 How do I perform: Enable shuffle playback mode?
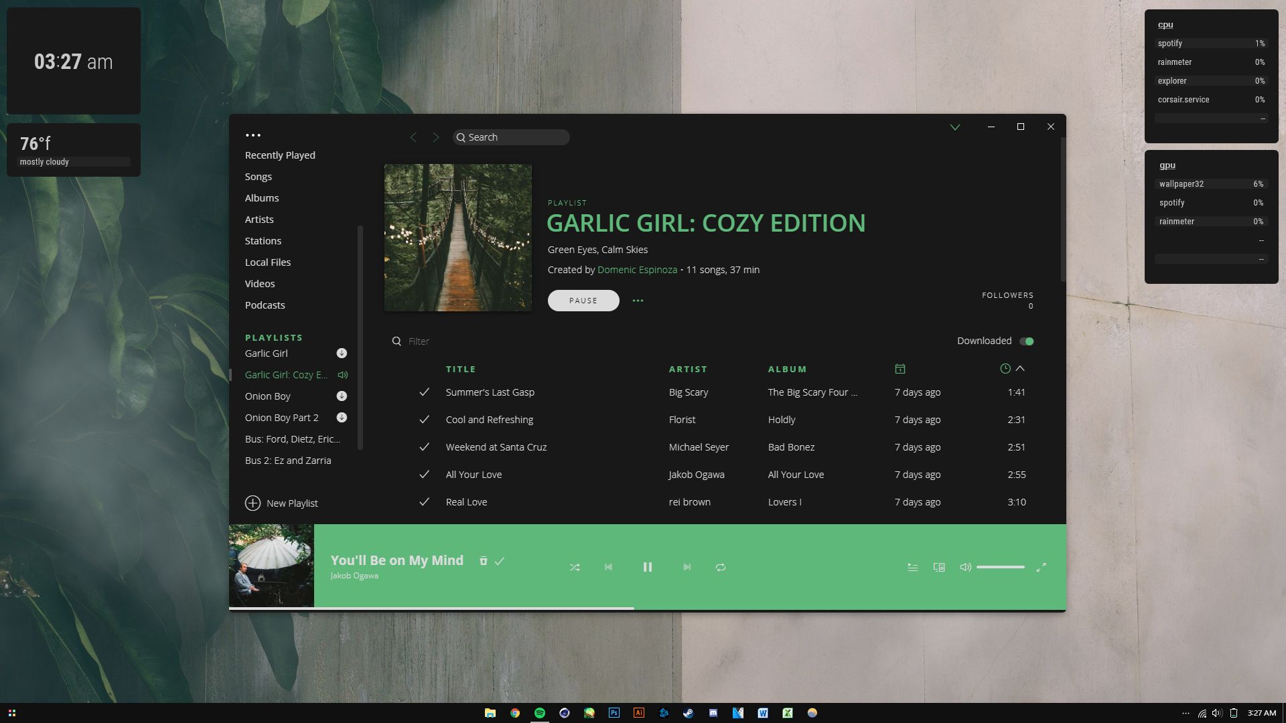(x=575, y=567)
